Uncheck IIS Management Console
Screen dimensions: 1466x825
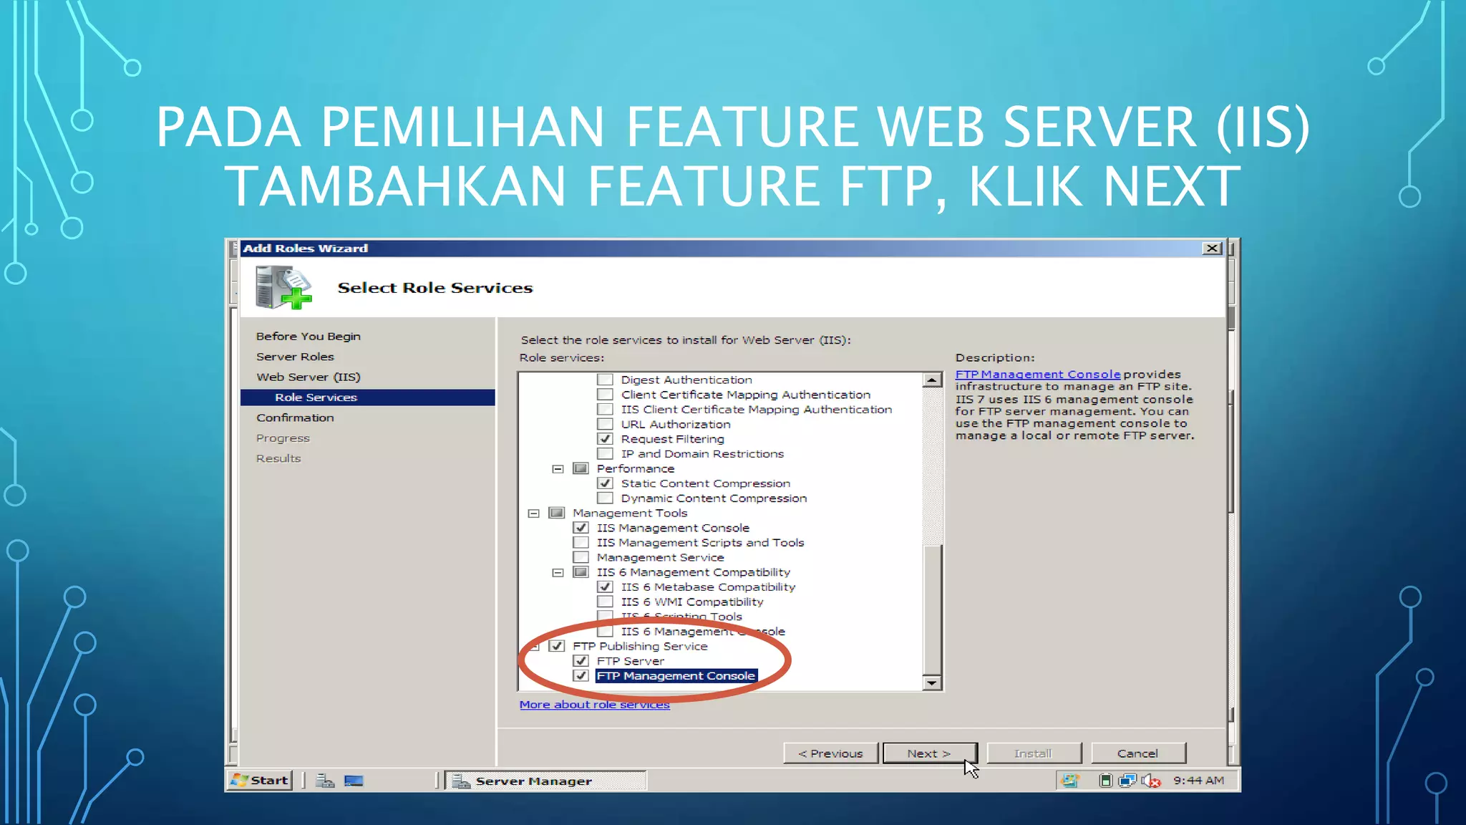point(581,528)
